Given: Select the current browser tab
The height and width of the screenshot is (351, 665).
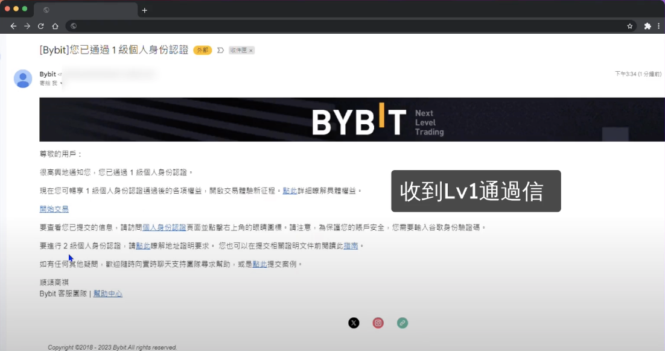Looking at the screenshot, I should coord(86,10).
